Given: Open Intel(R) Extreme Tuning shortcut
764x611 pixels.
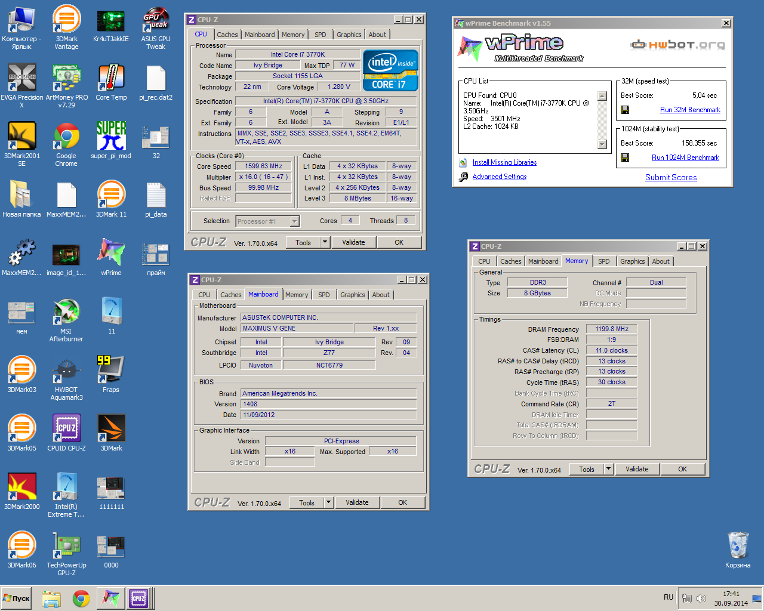Looking at the screenshot, I should [66, 495].
